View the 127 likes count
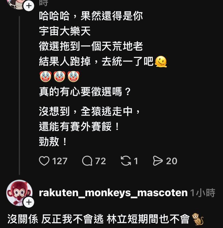Image resolution: width=223 pixels, height=228 pixels. click(60, 161)
